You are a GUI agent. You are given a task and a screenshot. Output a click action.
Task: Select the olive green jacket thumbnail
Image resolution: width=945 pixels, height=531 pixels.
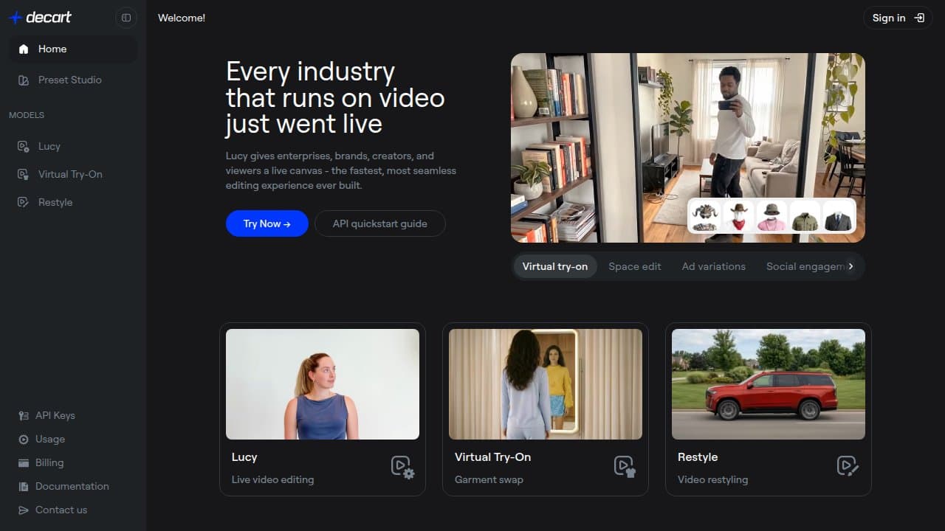coord(805,216)
